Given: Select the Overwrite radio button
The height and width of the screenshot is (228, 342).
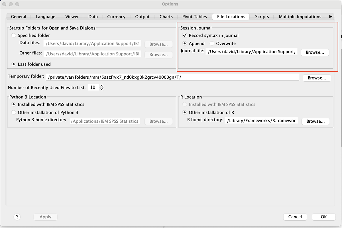Looking at the screenshot, I should tap(212, 44).
